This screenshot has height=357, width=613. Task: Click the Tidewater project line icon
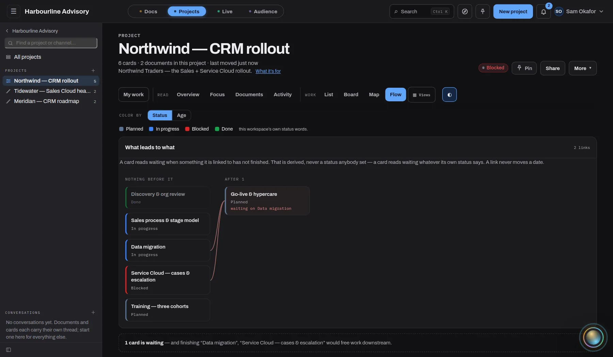coord(9,91)
